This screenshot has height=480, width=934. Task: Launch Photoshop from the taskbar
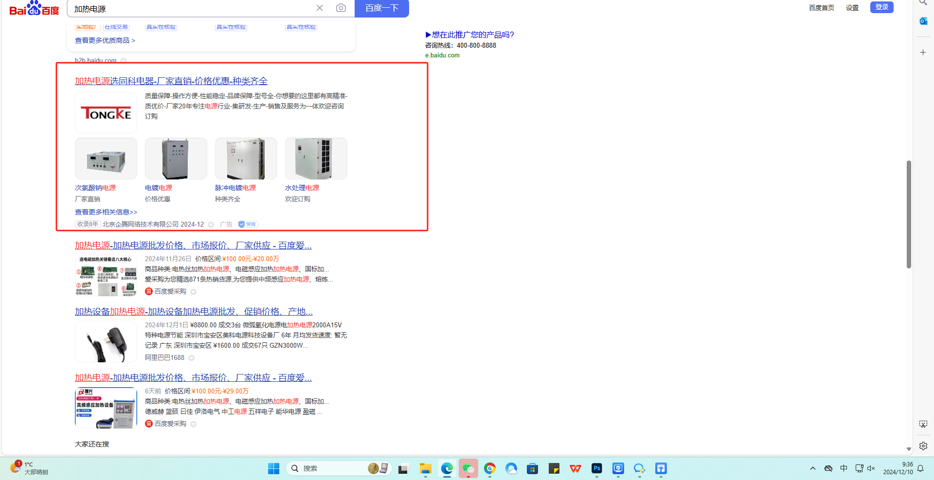596,468
